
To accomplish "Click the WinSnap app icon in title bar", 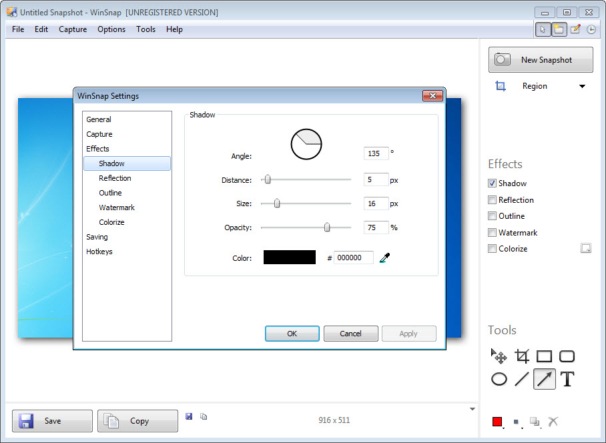I will pyautogui.click(x=12, y=13).
